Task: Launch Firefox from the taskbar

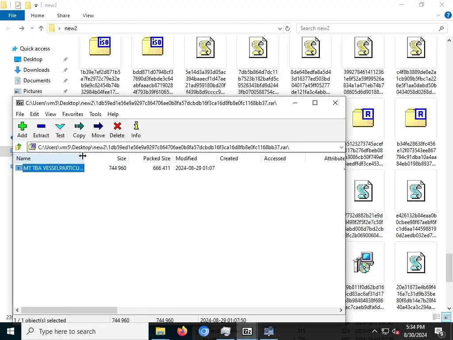Action: click(182, 331)
